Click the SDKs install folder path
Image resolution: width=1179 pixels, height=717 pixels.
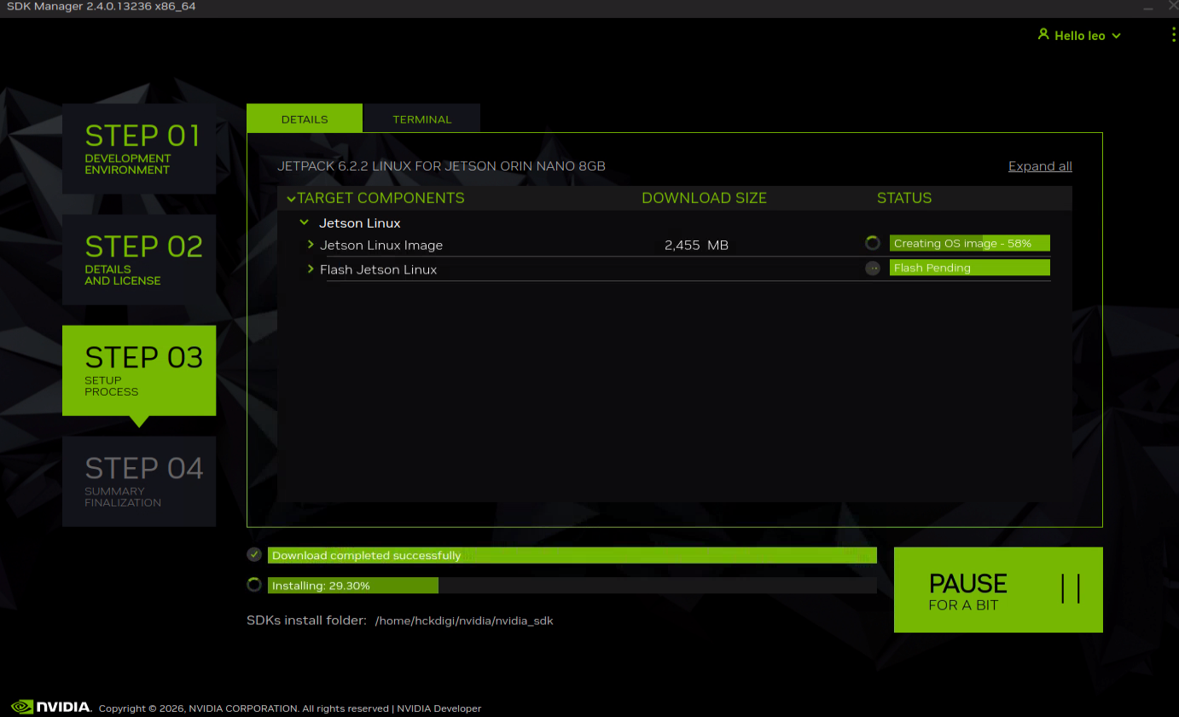click(x=464, y=621)
